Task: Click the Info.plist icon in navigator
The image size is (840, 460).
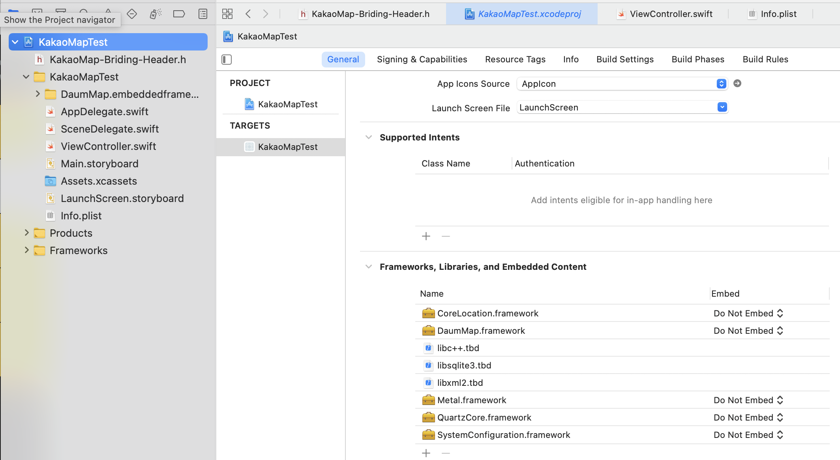Action: tap(51, 216)
